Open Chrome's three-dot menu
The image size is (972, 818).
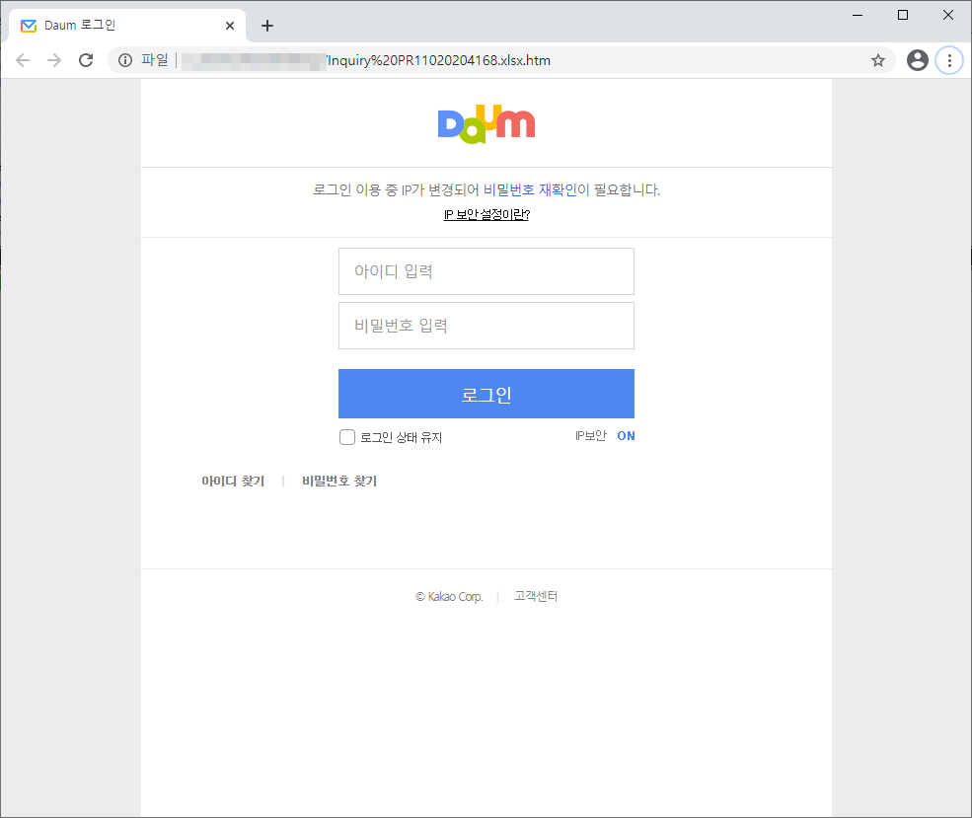(x=949, y=60)
